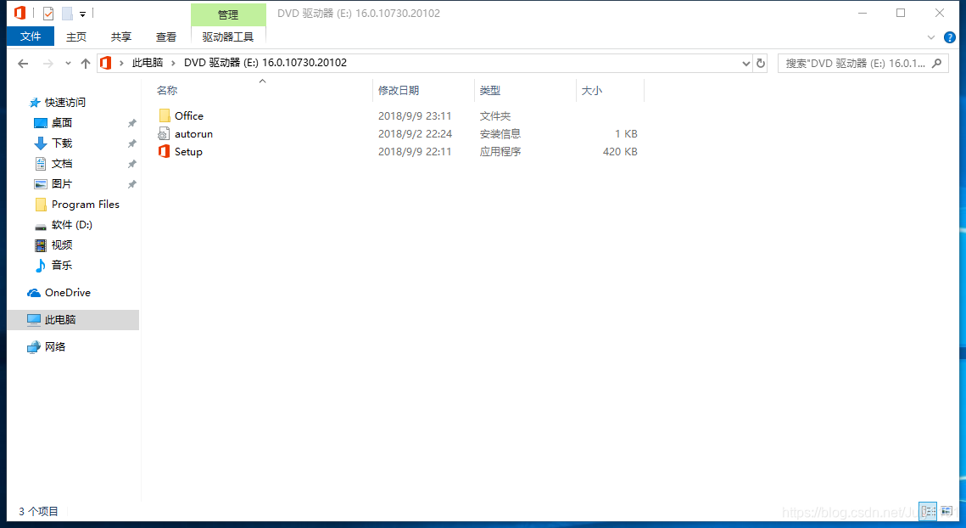This screenshot has height=528, width=966.
Task: Switch to large icons view in the status bar
Action: point(946,511)
